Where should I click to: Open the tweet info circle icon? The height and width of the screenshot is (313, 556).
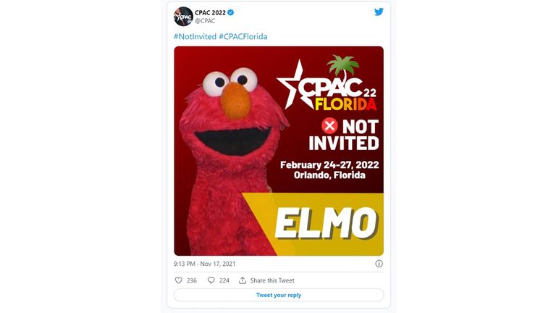pyautogui.click(x=379, y=264)
